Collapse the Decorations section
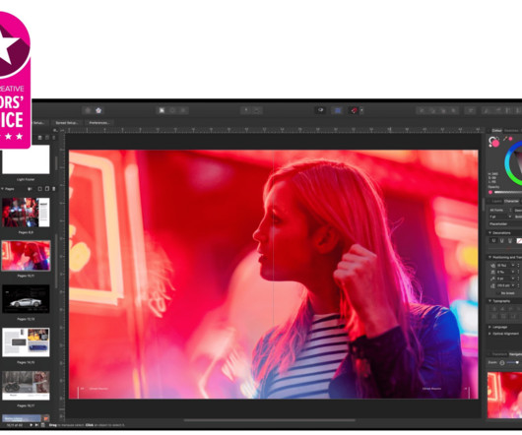The width and height of the screenshot is (522, 435). click(489, 233)
